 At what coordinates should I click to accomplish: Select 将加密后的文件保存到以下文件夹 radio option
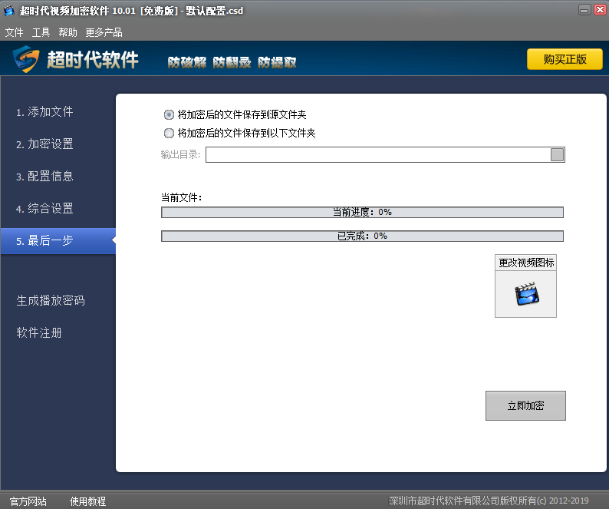point(170,133)
